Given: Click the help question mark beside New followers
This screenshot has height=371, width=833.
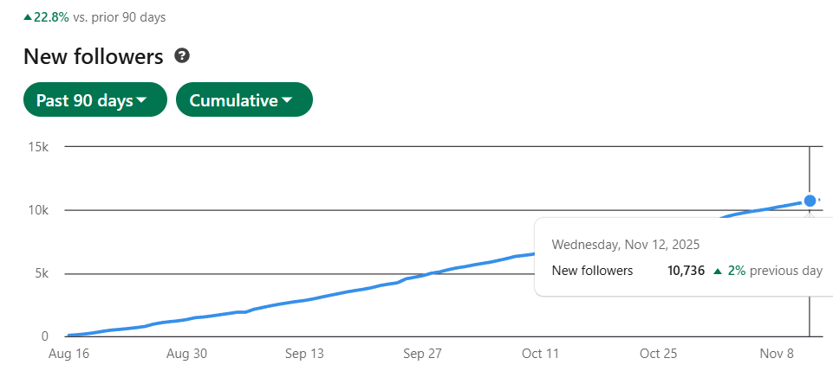Looking at the screenshot, I should coord(182,55).
